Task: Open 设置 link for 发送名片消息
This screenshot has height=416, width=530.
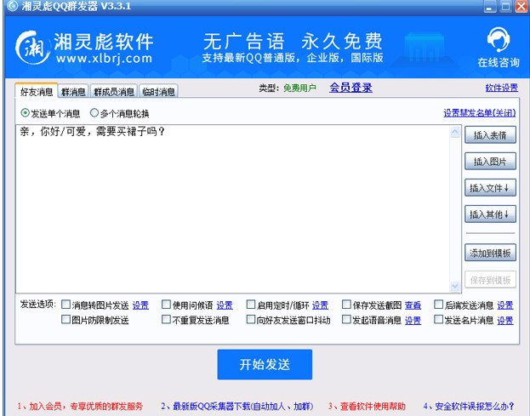Action: tap(505, 320)
